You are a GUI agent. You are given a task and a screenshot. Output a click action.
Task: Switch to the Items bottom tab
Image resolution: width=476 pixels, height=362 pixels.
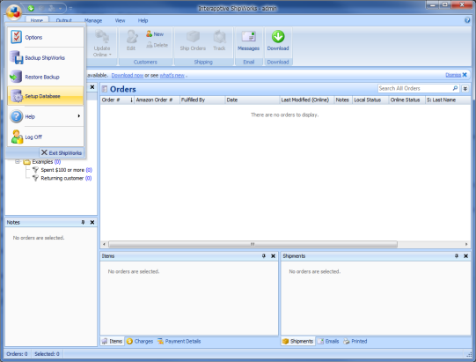pos(112,341)
